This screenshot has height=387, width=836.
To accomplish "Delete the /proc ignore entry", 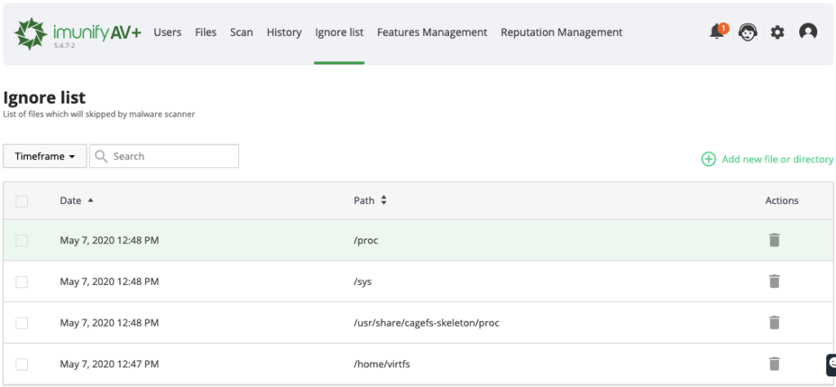I will pos(774,240).
